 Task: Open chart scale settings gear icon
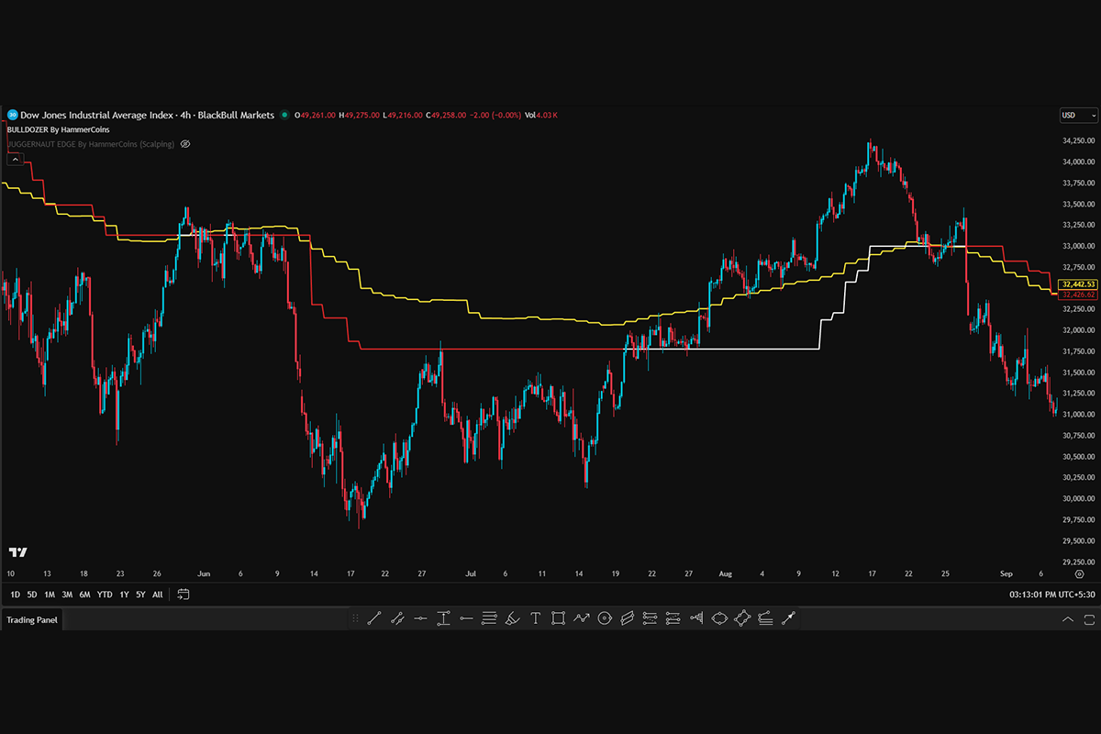[1079, 573]
